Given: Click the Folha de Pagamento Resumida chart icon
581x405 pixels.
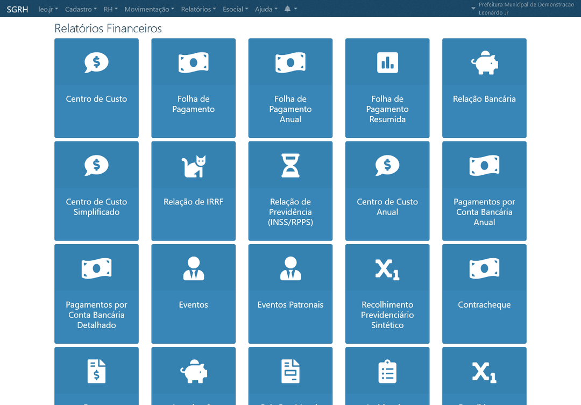Looking at the screenshot, I should (x=387, y=62).
